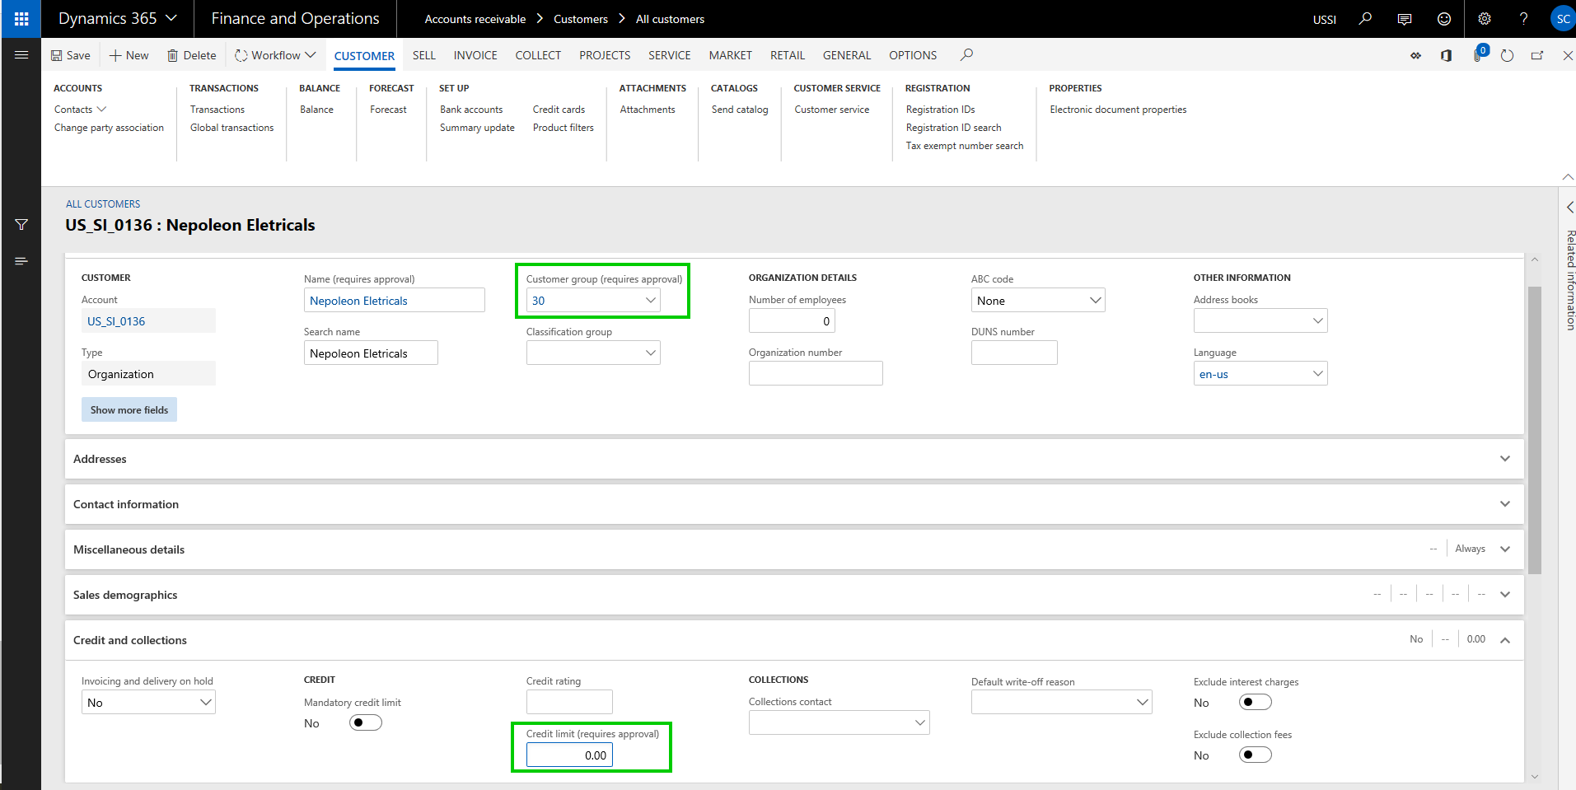
Task: Turn on Exclude collection fees toggle
Action: [x=1255, y=755]
